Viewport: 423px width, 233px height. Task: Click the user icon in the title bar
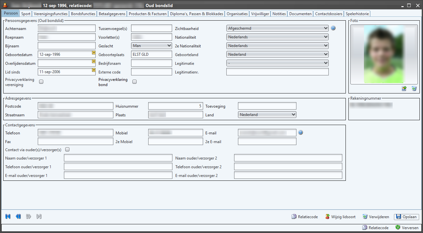tap(5, 5)
